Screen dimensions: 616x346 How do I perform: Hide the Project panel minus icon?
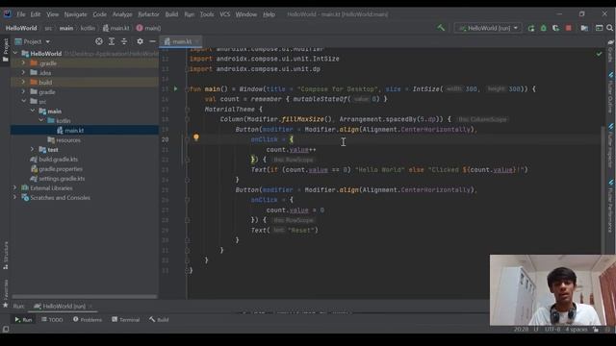click(152, 41)
